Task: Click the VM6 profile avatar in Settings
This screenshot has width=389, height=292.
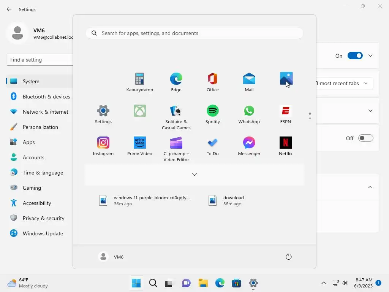Action: click(17, 33)
